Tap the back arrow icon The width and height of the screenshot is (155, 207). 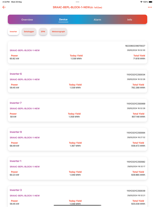pos(4,7)
